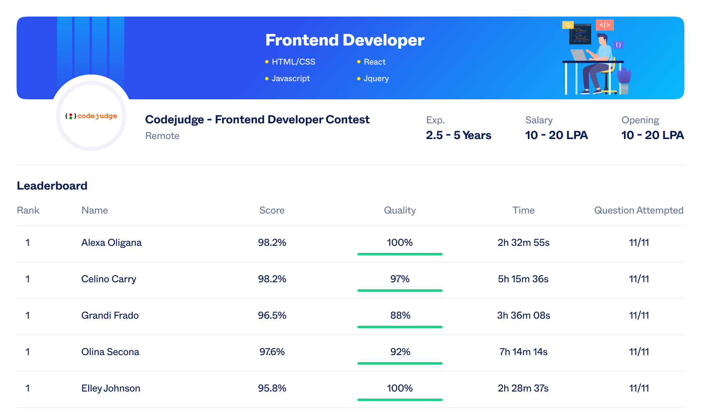Open Alexa Oligana's profile
Screen dimensions: 701x418
tap(111, 243)
